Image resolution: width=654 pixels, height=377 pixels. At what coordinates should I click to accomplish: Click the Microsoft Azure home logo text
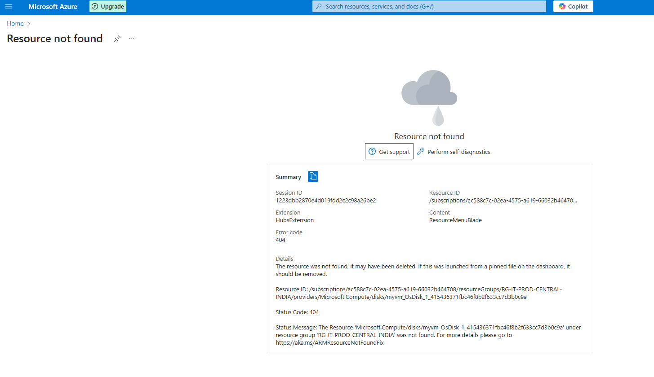coord(53,6)
